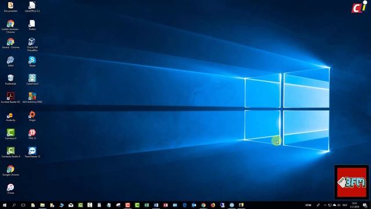Open the network tray icon
Viewport: 371px width, 209px height.
click(330, 205)
